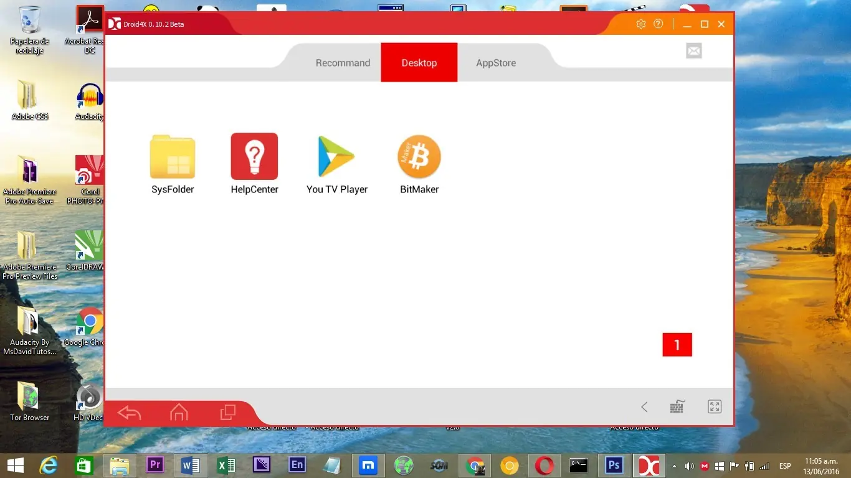Open the keyboard mapping tool
The image size is (851, 478).
pos(677,406)
